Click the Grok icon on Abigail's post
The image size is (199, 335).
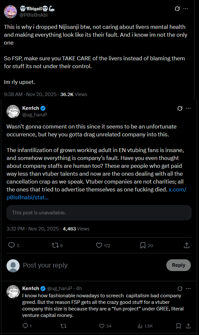pyautogui.click(x=177, y=9)
